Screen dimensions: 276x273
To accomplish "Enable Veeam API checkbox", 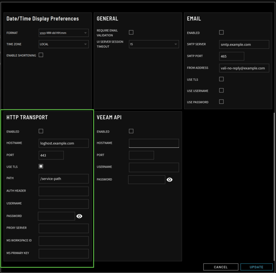I will [x=131, y=131].
